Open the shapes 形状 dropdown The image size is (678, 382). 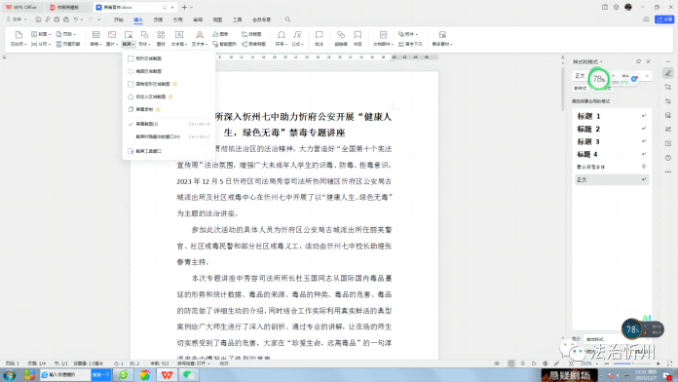click(144, 39)
